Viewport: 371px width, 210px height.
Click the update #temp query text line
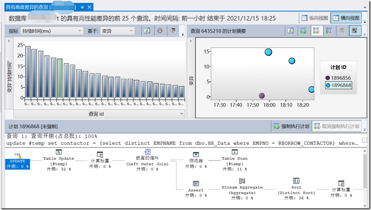(x=182, y=143)
